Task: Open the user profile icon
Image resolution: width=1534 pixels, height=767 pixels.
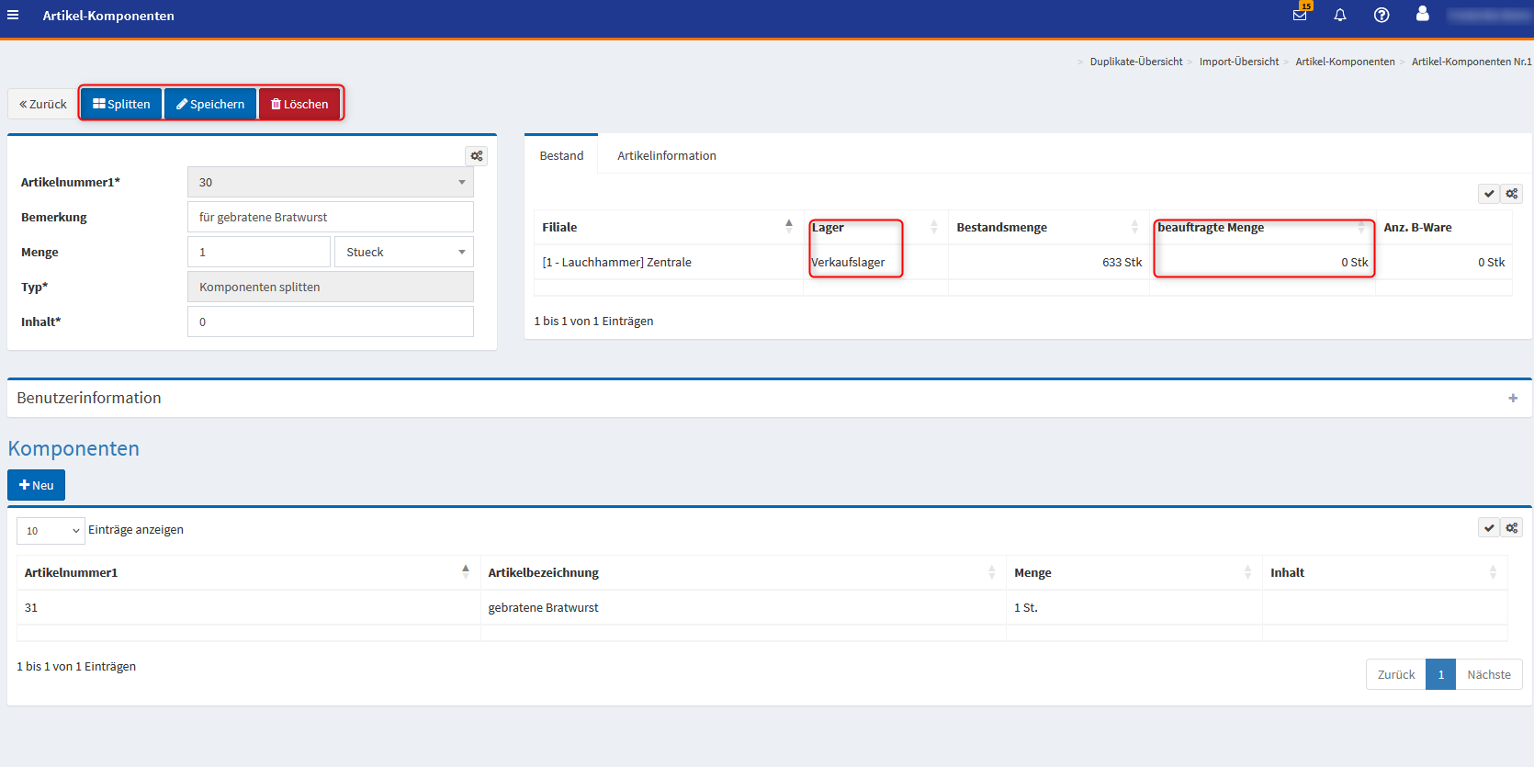Action: (x=1422, y=15)
